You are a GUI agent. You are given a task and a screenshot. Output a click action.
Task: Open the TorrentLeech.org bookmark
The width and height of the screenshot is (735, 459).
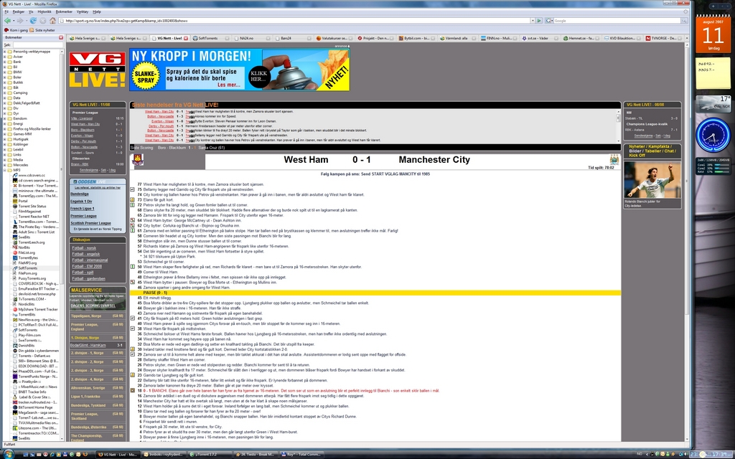coord(29,242)
